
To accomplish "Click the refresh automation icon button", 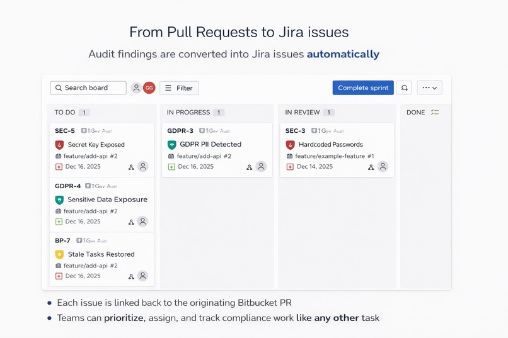I will click(x=404, y=87).
